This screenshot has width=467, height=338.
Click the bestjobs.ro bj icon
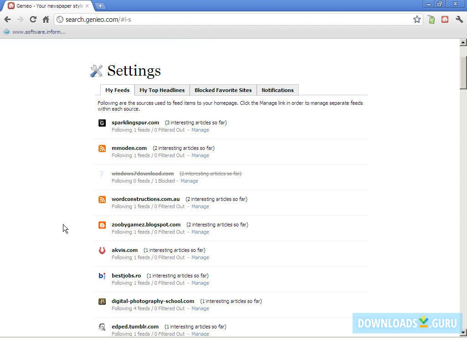click(x=102, y=276)
